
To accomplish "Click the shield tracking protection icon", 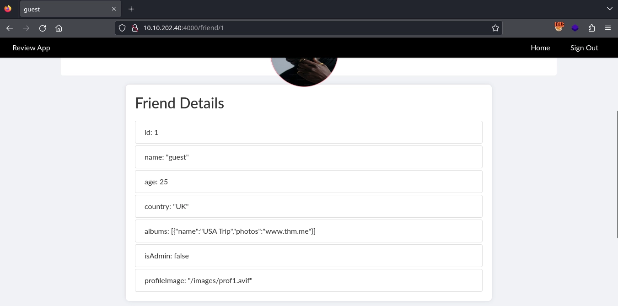I will pos(122,28).
